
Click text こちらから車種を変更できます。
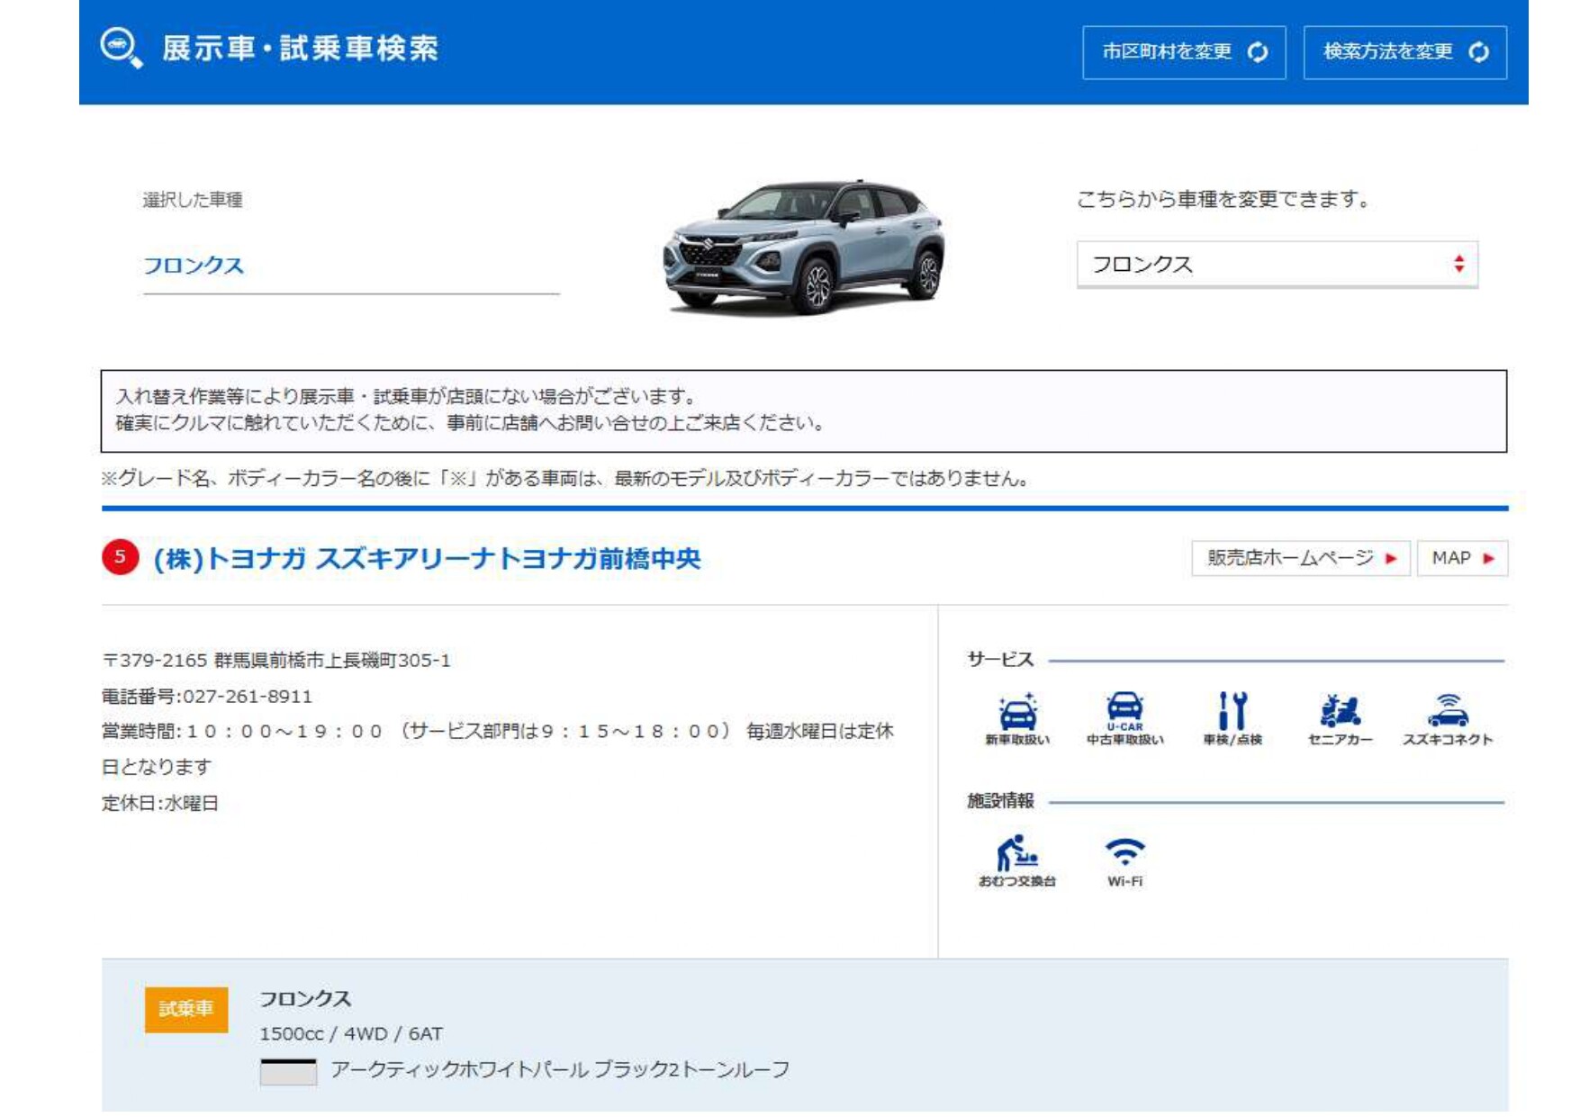click(1223, 199)
